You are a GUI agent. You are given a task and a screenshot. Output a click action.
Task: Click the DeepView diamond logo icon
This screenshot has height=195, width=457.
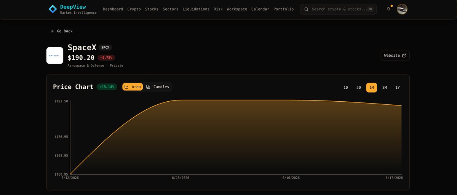point(53,9)
